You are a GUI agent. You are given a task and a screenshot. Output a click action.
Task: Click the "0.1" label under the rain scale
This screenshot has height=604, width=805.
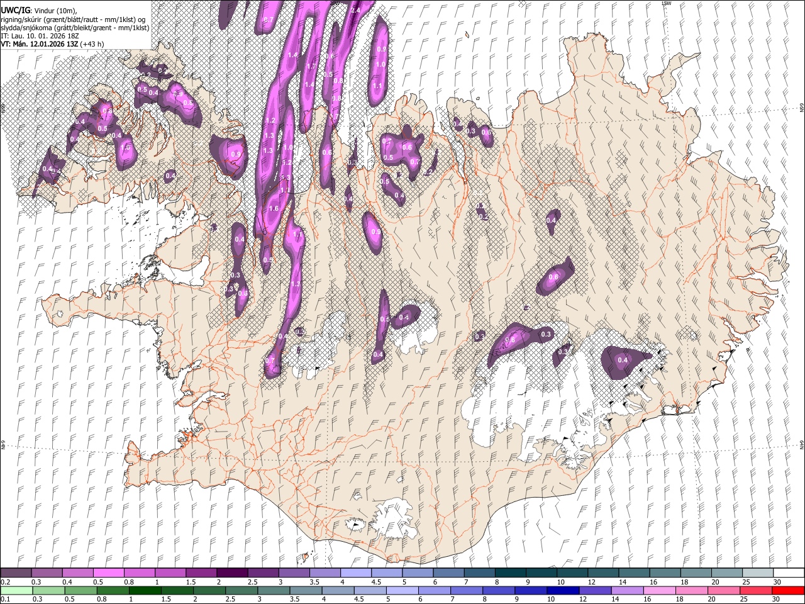[5, 599]
